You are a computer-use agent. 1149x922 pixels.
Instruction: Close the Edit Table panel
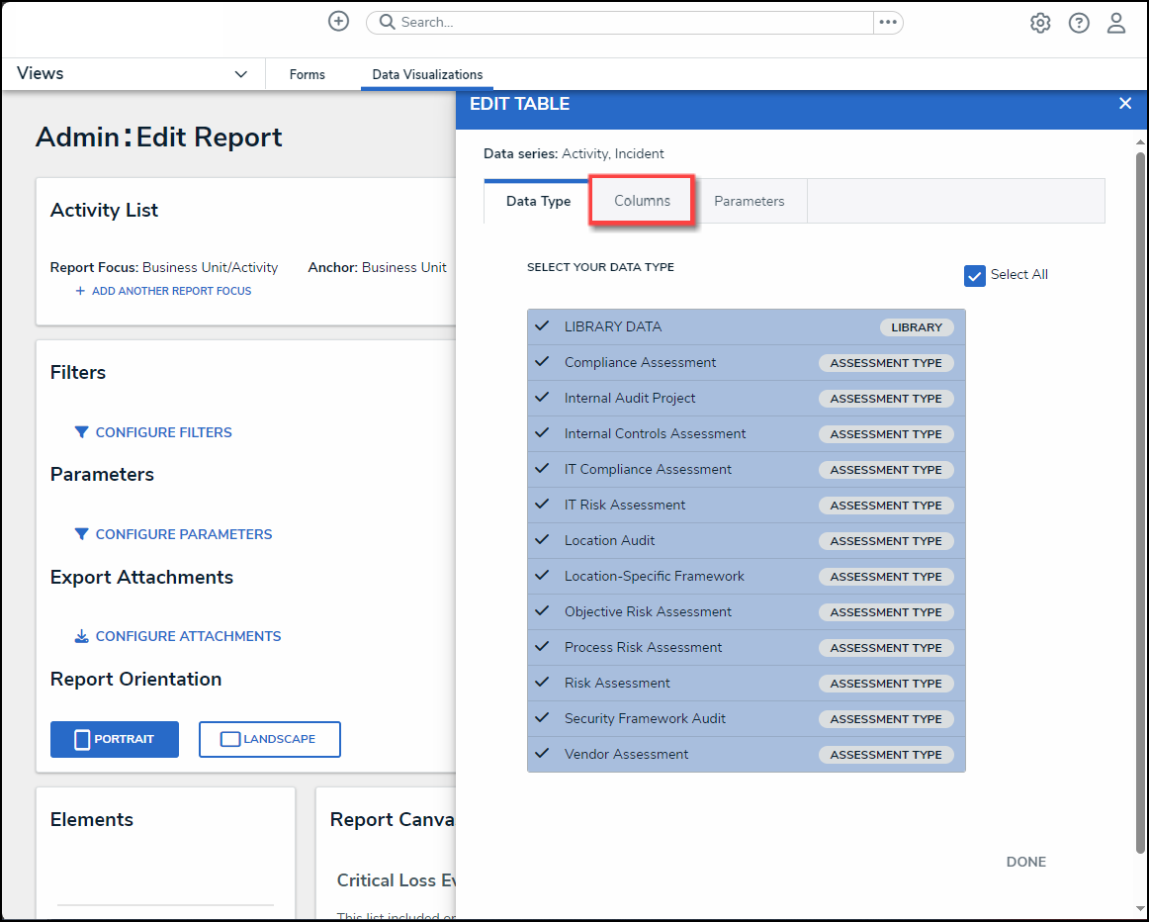point(1124,104)
